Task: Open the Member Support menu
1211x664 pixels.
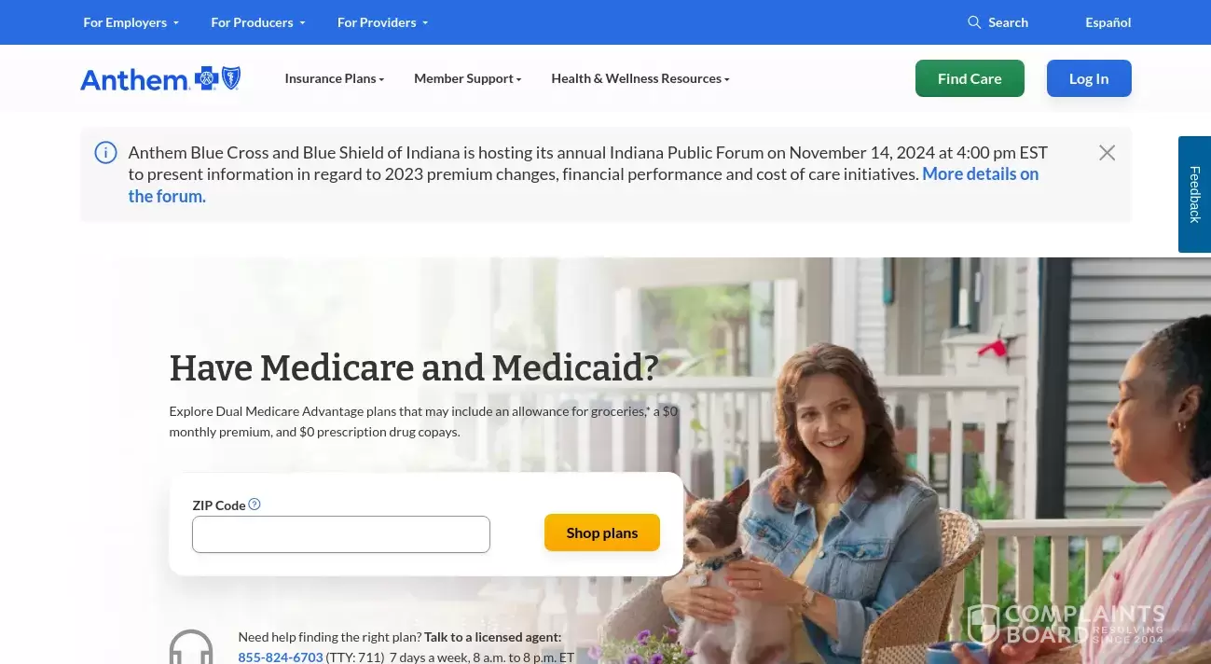Action: coord(468,78)
